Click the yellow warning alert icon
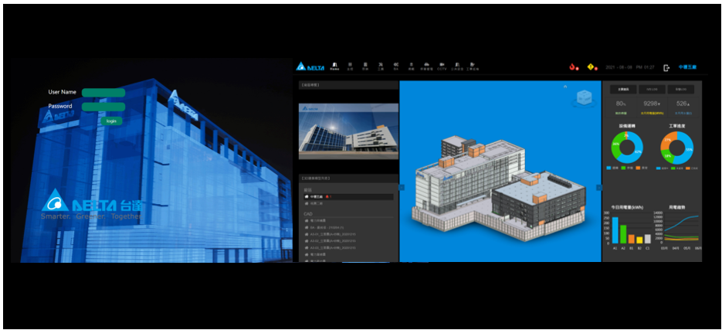722x330 pixels. tap(591, 66)
